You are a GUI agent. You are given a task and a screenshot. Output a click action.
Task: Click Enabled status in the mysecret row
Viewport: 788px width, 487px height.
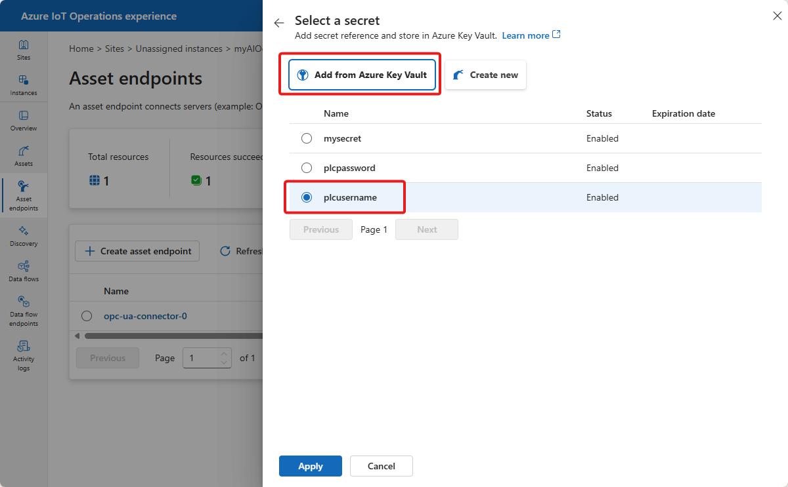(602, 138)
